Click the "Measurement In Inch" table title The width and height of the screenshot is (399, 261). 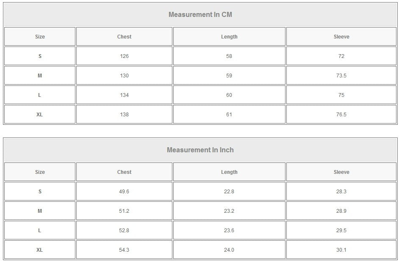pyautogui.click(x=200, y=150)
